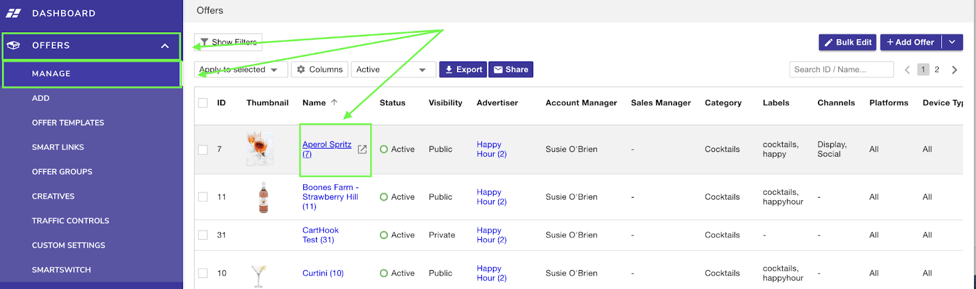
Task: Check the Aperol Spritz row checkbox
Action: point(203,150)
